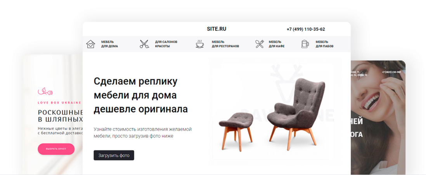Click the pink rose logo icon
Screen dimensions: 426x175
click(45, 91)
